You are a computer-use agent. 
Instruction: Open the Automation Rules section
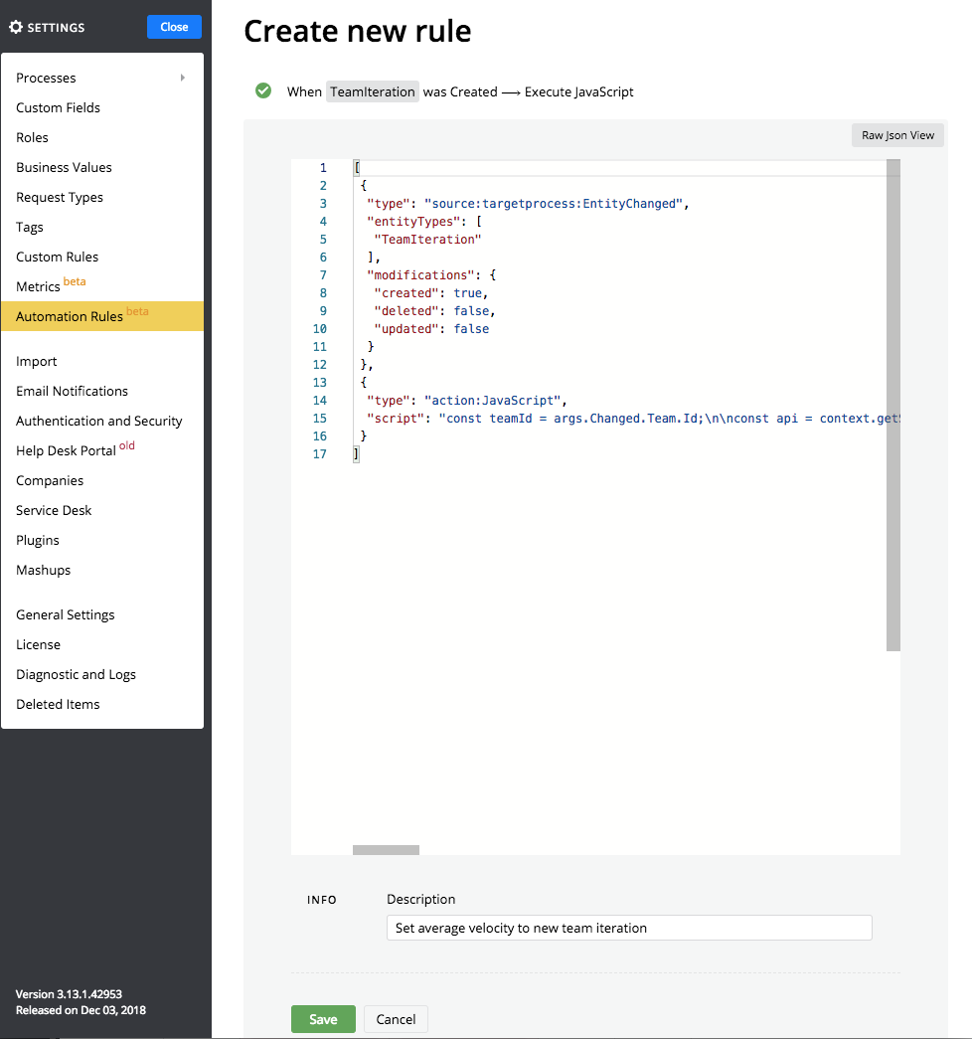[x=70, y=316]
